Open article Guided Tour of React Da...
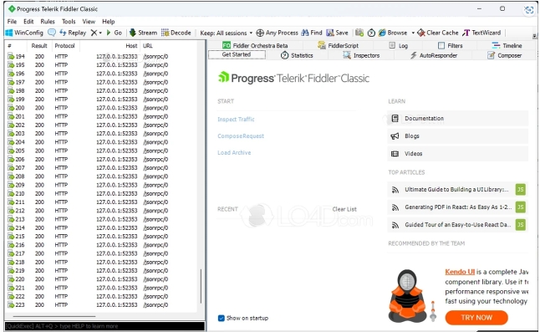The height and width of the screenshot is (332, 540). coord(458,225)
